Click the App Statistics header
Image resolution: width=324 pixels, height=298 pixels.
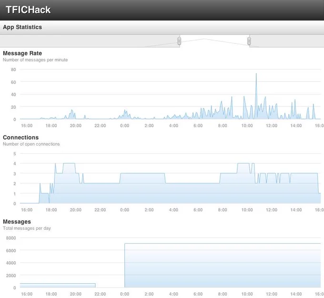pos(22,27)
